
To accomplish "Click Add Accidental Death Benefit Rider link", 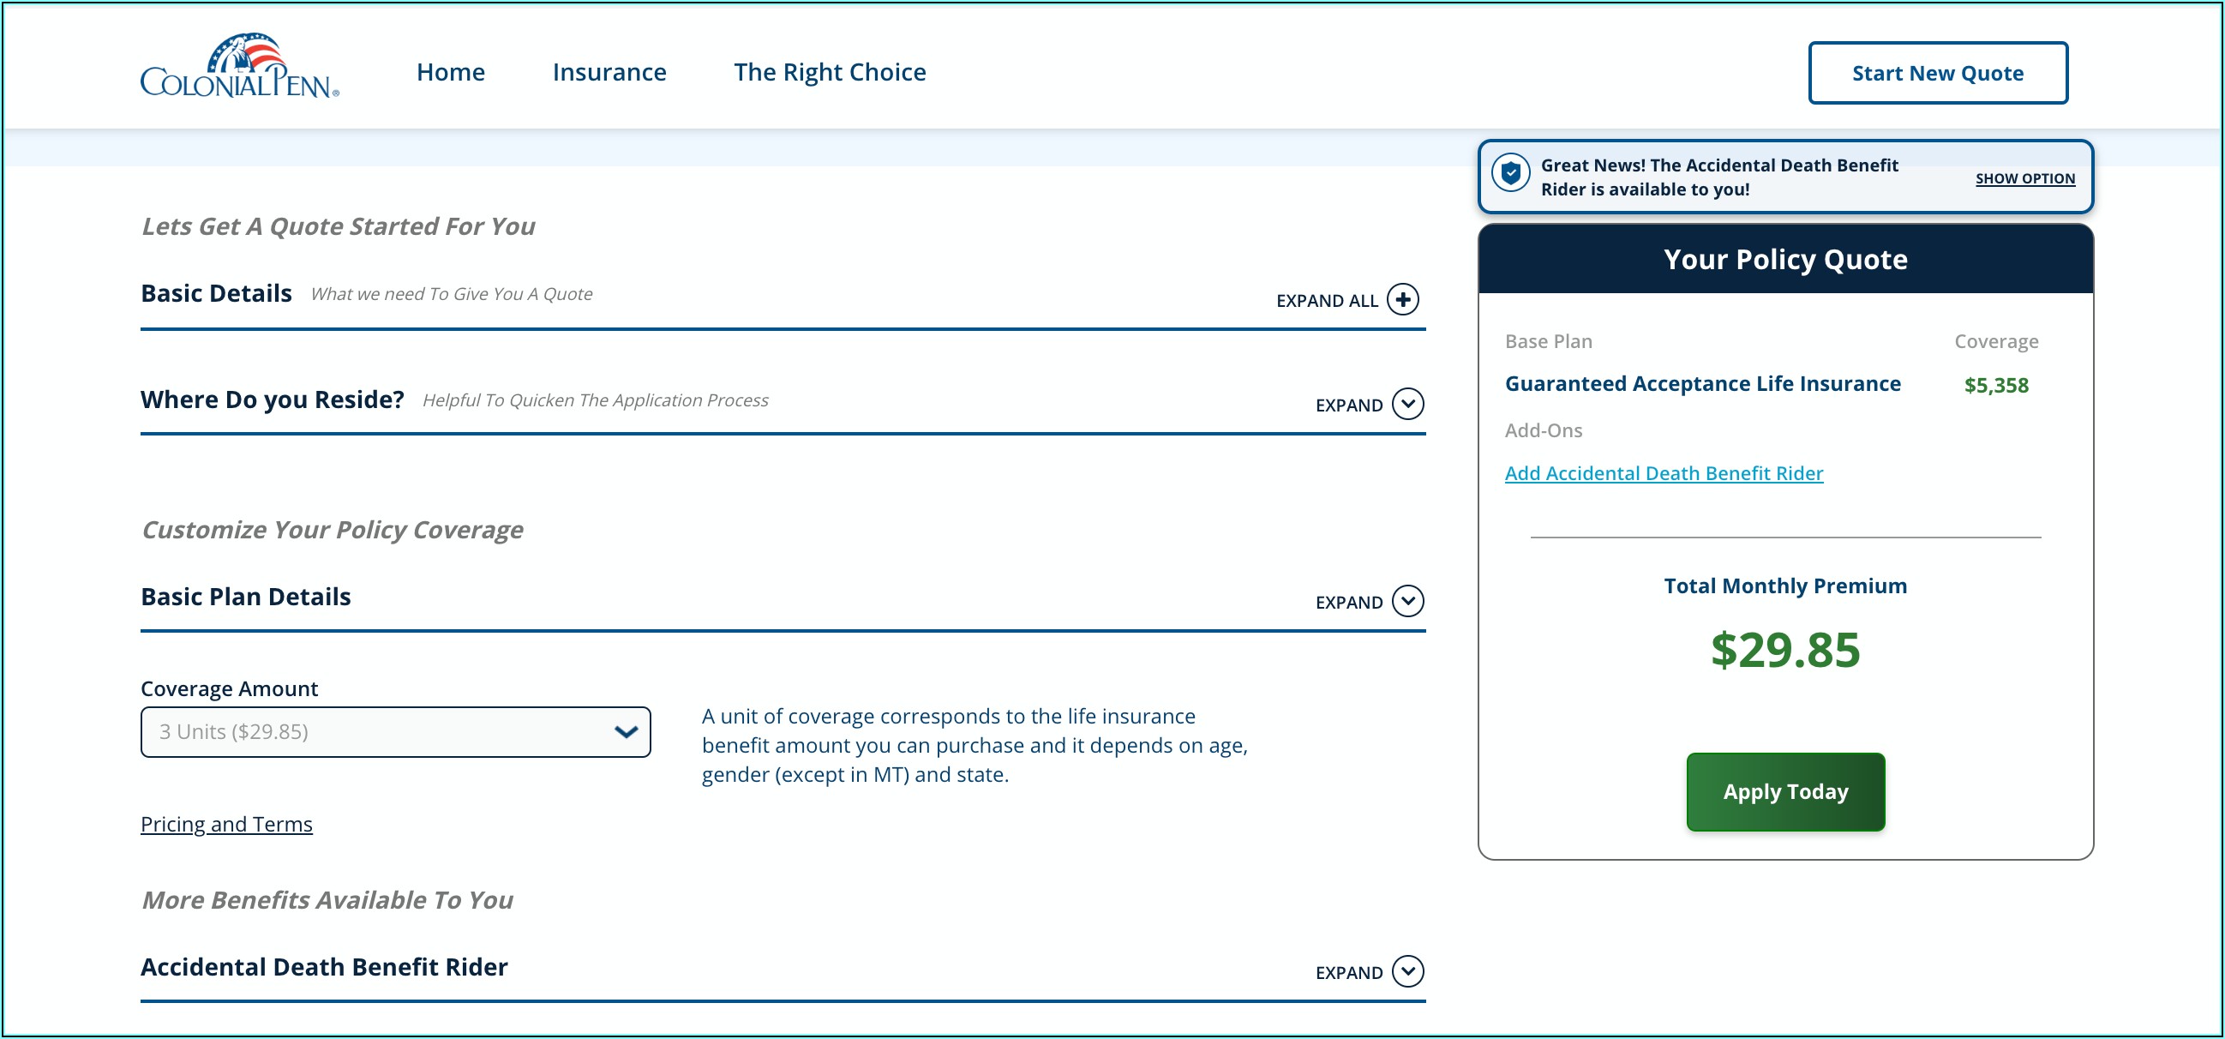I will 1664,473.
